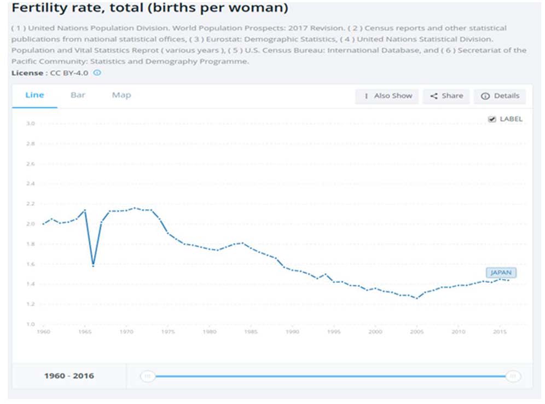
Task: Click the 1.6 y-axis value label
Action: click(x=31, y=264)
